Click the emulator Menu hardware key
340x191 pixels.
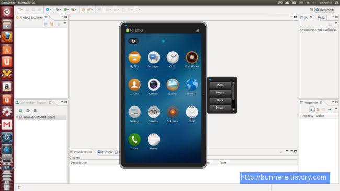pos(220,85)
